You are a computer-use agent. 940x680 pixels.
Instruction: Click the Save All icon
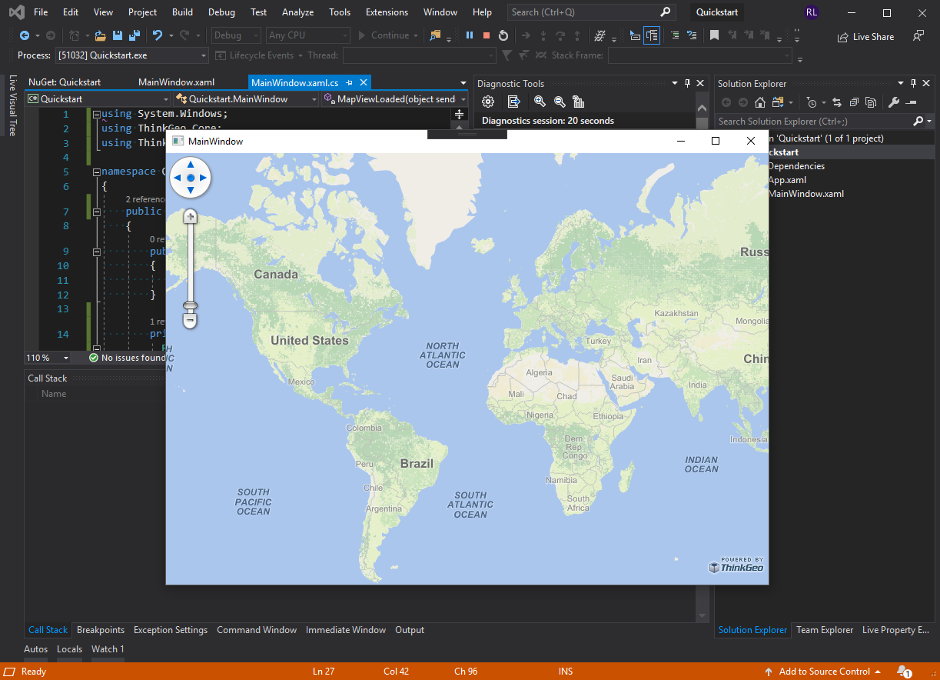coord(135,35)
